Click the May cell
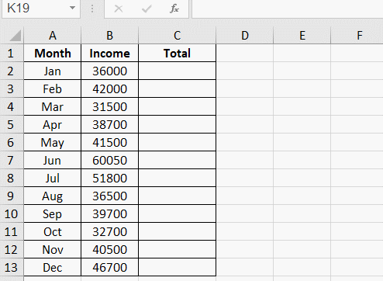The height and width of the screenshot is (281, 383). pyautogui.click(x=53, y=143)
